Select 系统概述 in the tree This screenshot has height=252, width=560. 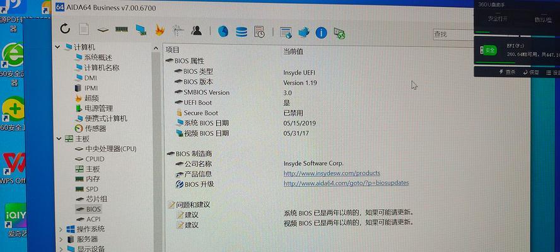[94, 57]
